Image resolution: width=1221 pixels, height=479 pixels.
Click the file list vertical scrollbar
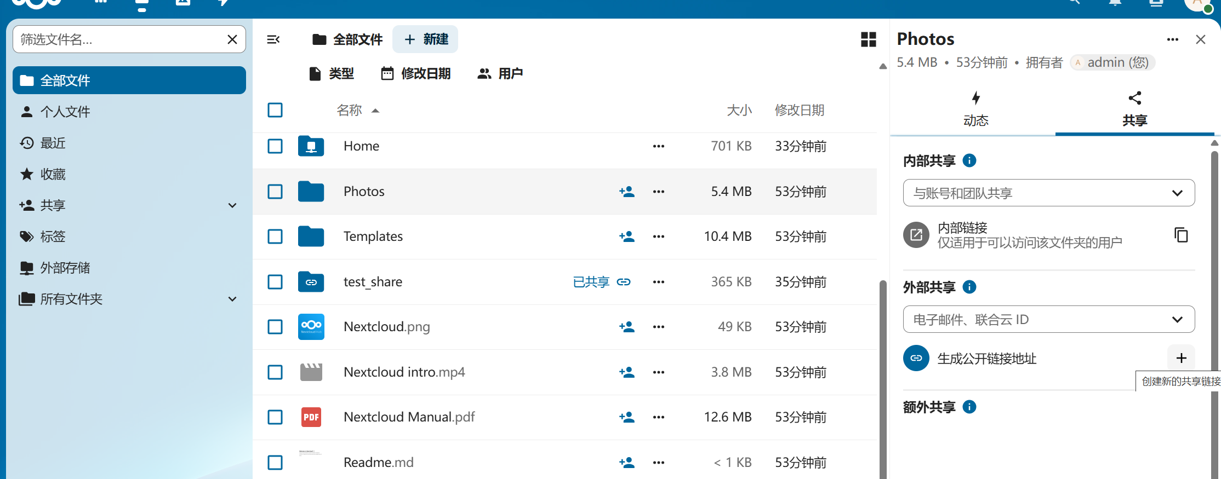(x=882, y=378)
